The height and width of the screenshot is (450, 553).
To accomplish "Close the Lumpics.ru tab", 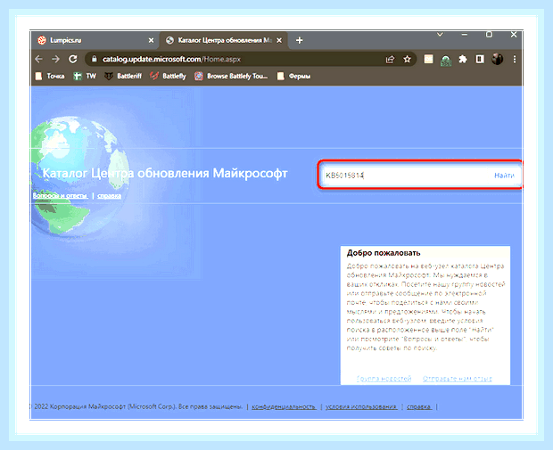I will click(x=151, y=40).
